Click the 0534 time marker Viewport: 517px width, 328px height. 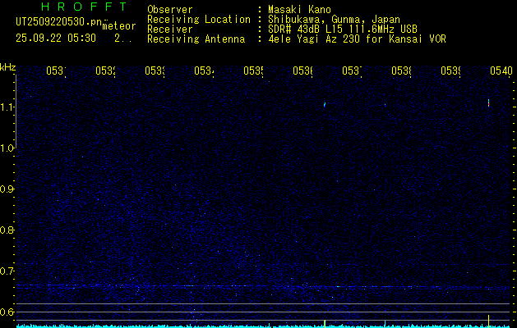[204, 71]
